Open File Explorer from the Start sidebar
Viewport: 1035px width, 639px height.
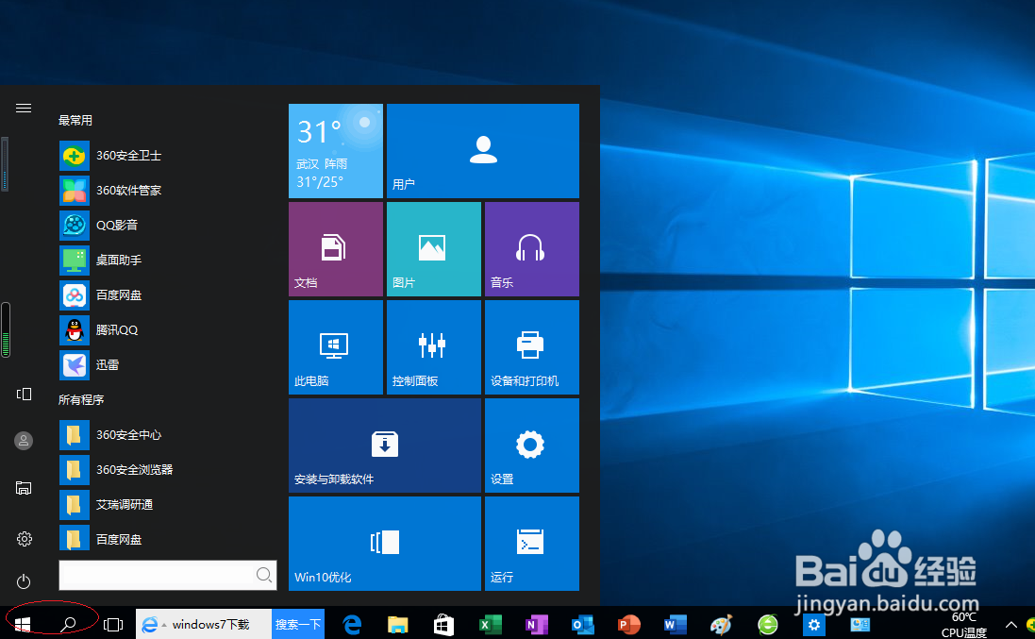pyautogui.click(x=23, y=488)
